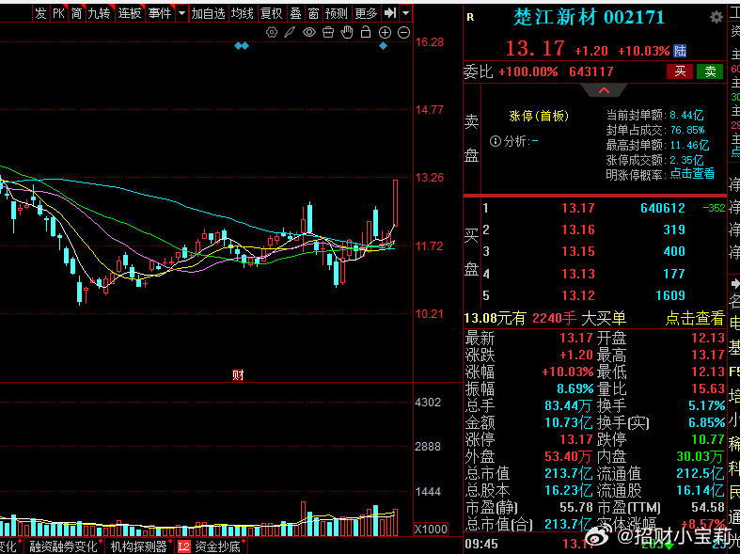Image resolution: width=740 pixels, height=554 pixels.
Task: Open the 事件 events item
Action: click(160, 13)
